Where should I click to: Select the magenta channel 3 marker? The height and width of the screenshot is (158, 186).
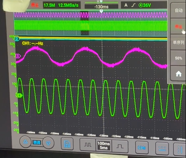point(18,56)
